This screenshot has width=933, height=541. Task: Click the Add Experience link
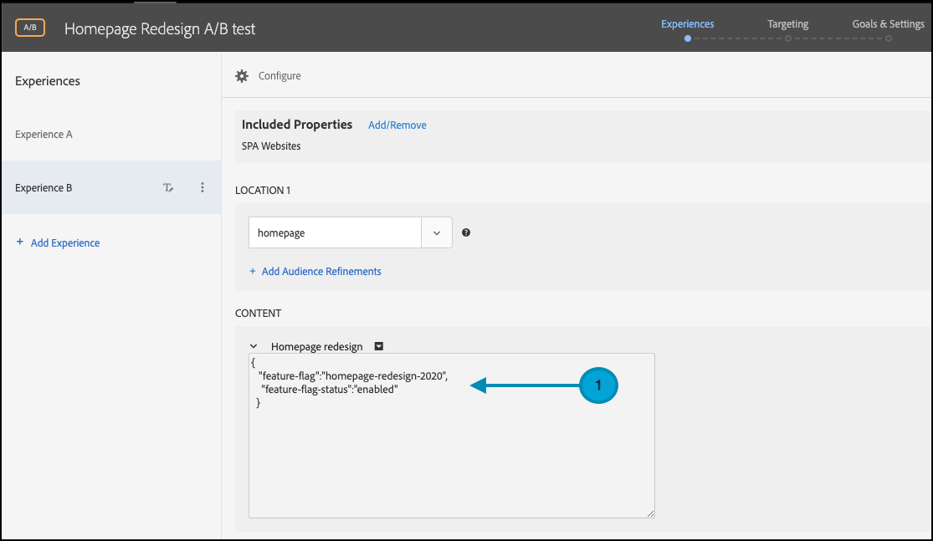pos(65,243)
